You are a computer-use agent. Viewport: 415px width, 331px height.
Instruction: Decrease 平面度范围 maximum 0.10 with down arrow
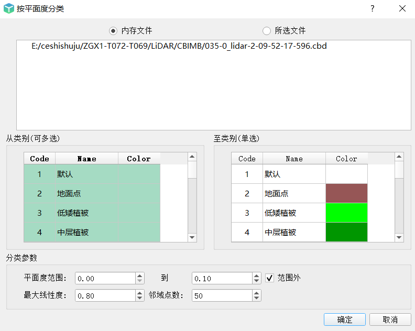point(256,281)
